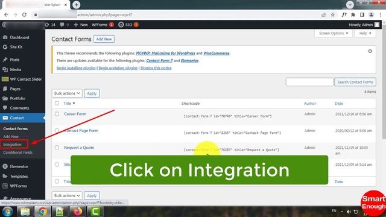Check the Contact Page Form checkbox
Screen dimensions: 386x217
[57, 130]
